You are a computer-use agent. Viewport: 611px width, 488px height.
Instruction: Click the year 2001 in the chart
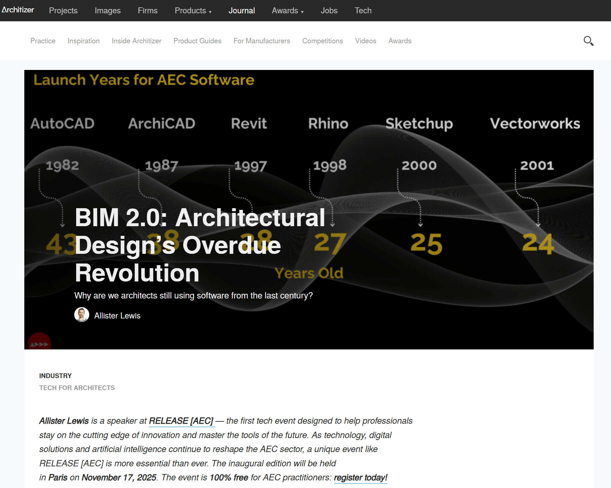point(537,166)
